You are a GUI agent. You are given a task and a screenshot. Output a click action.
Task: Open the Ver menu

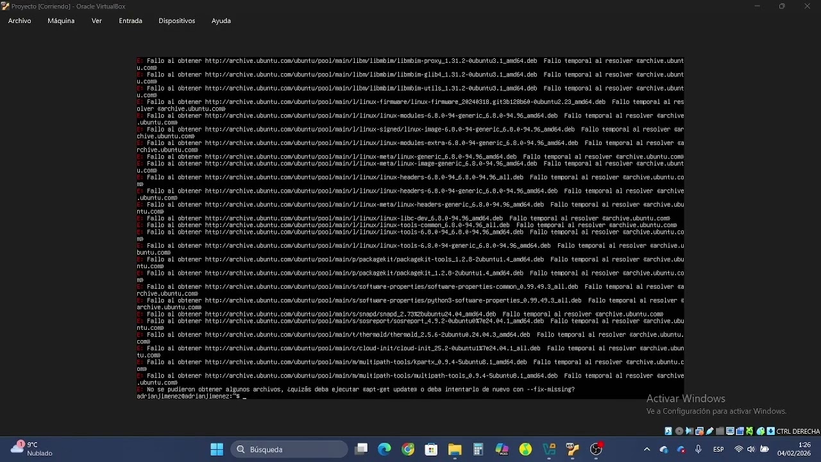point(97,21)
